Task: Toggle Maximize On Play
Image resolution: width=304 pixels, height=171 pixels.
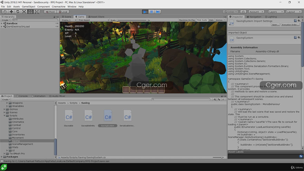Action: pos(187,20)
